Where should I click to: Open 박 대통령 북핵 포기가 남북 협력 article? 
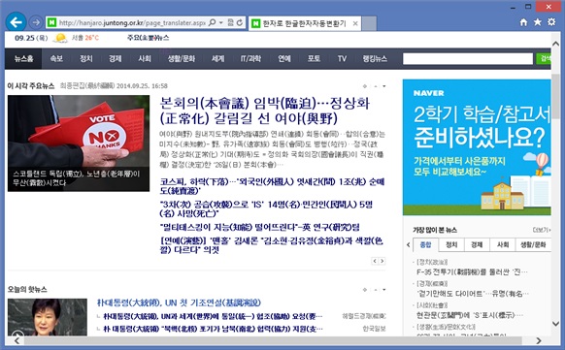[x=213, y=329]
